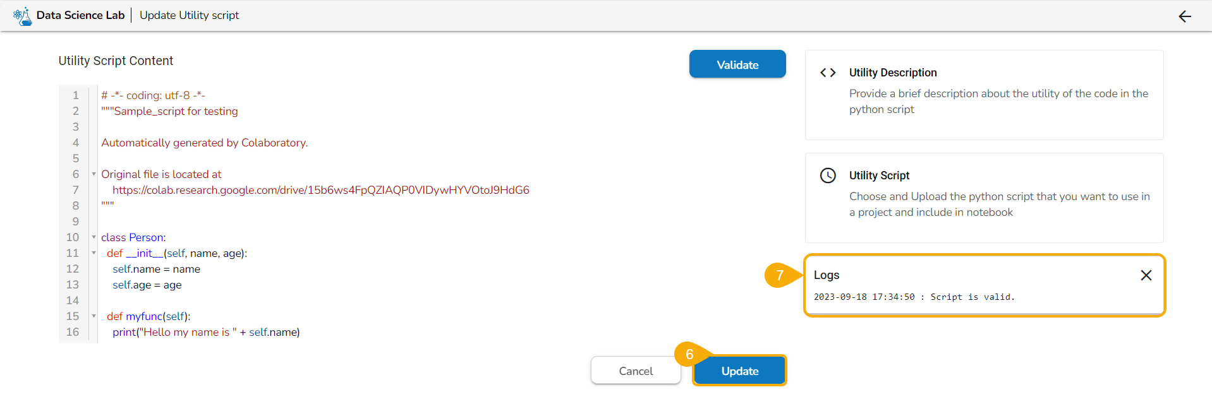Cancel the utility script update
This screenshot has height=416, width=1212.
(635, 371)
